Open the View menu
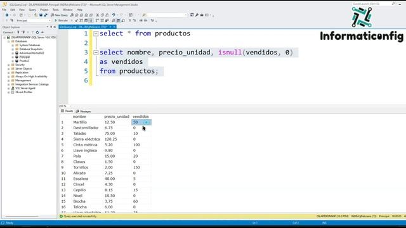Viewport: 406px width, 228px height. click(x=22, y=9)
